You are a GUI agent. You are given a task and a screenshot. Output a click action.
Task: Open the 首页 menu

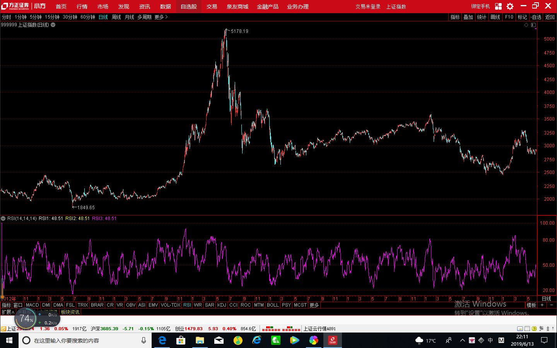tap(61, 7)
